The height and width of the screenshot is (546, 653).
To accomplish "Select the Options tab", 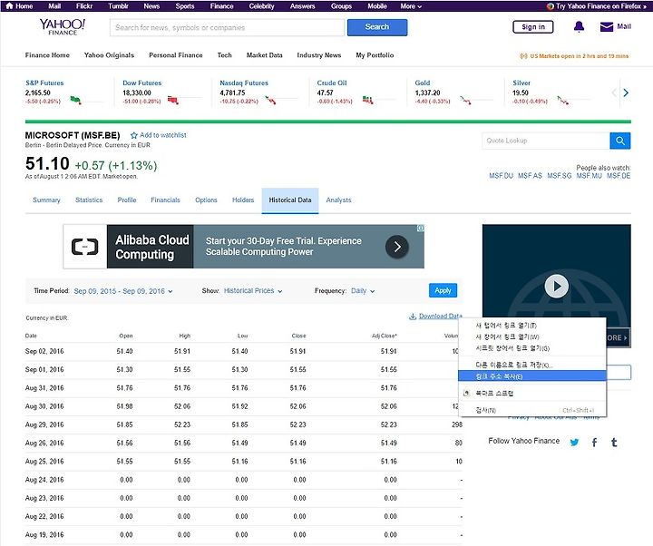I will click(x=206, y=200).
